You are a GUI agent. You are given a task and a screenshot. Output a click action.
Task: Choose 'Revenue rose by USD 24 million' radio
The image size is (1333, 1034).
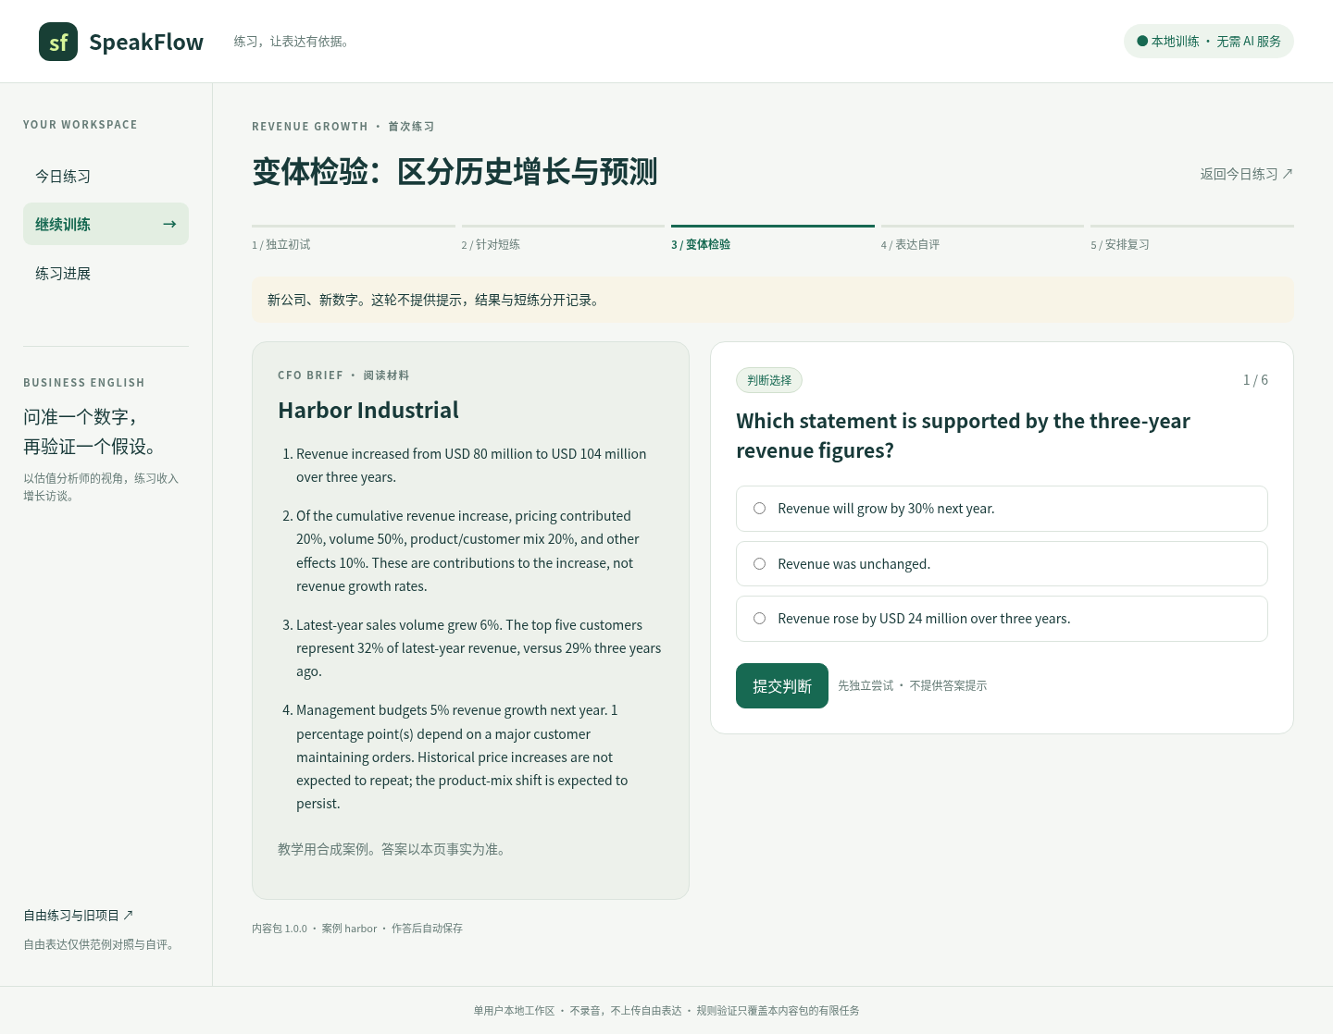pyautogui.click(x=759, y=619)
